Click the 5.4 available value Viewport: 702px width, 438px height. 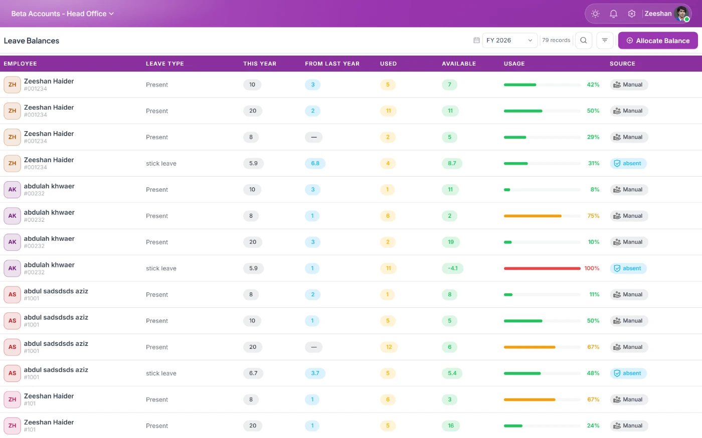(x=452, y=373)
